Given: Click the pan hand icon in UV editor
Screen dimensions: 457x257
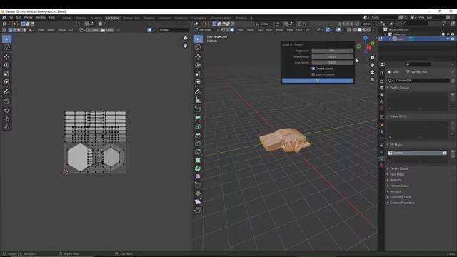Looking at the screenshot, I should pos(185,46).
